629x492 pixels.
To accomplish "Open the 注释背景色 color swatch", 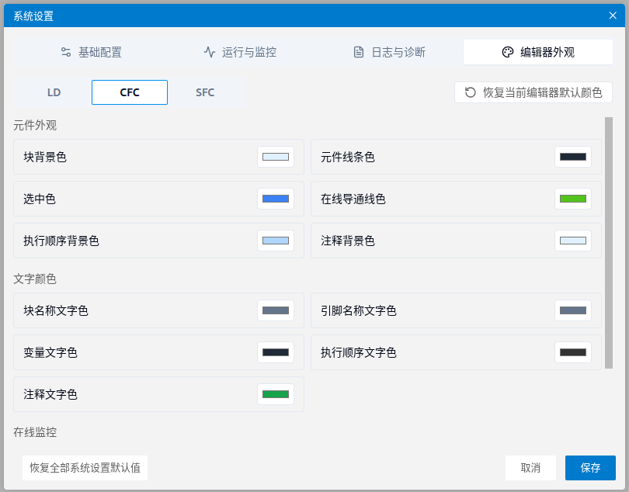I will (x=573, y=241).
